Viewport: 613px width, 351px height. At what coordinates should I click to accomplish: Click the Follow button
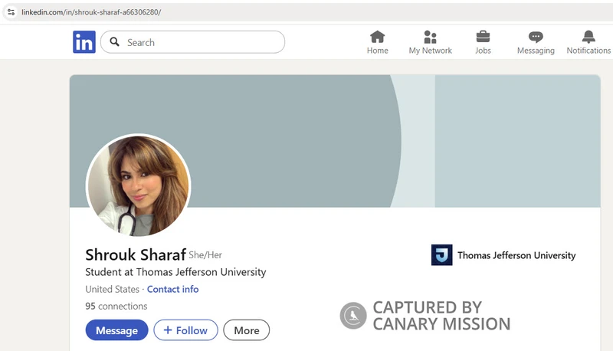tap(185, 330)
